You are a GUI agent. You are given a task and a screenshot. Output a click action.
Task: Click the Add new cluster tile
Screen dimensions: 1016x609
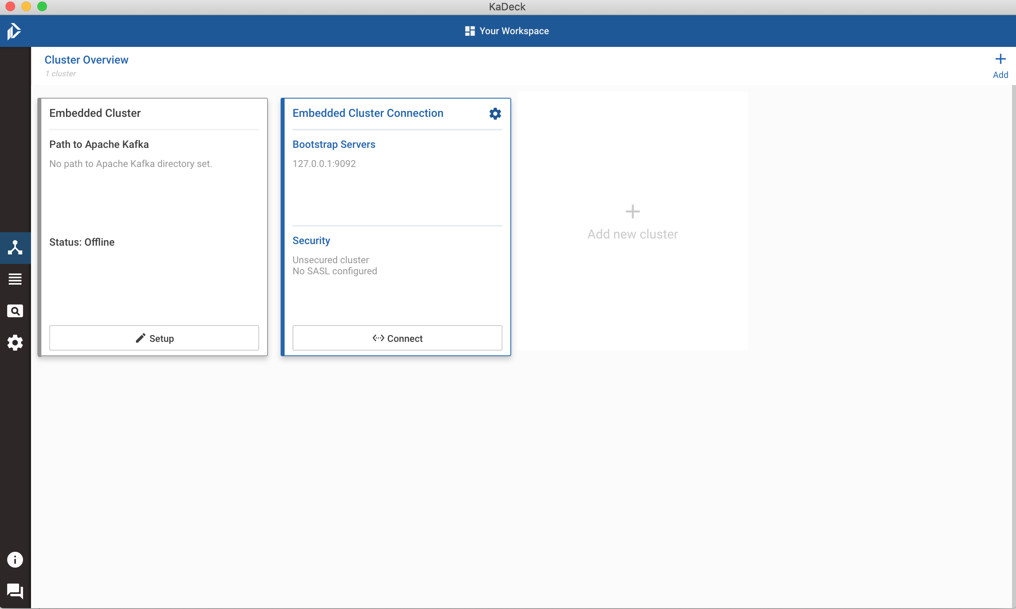(x=632, y=222)
